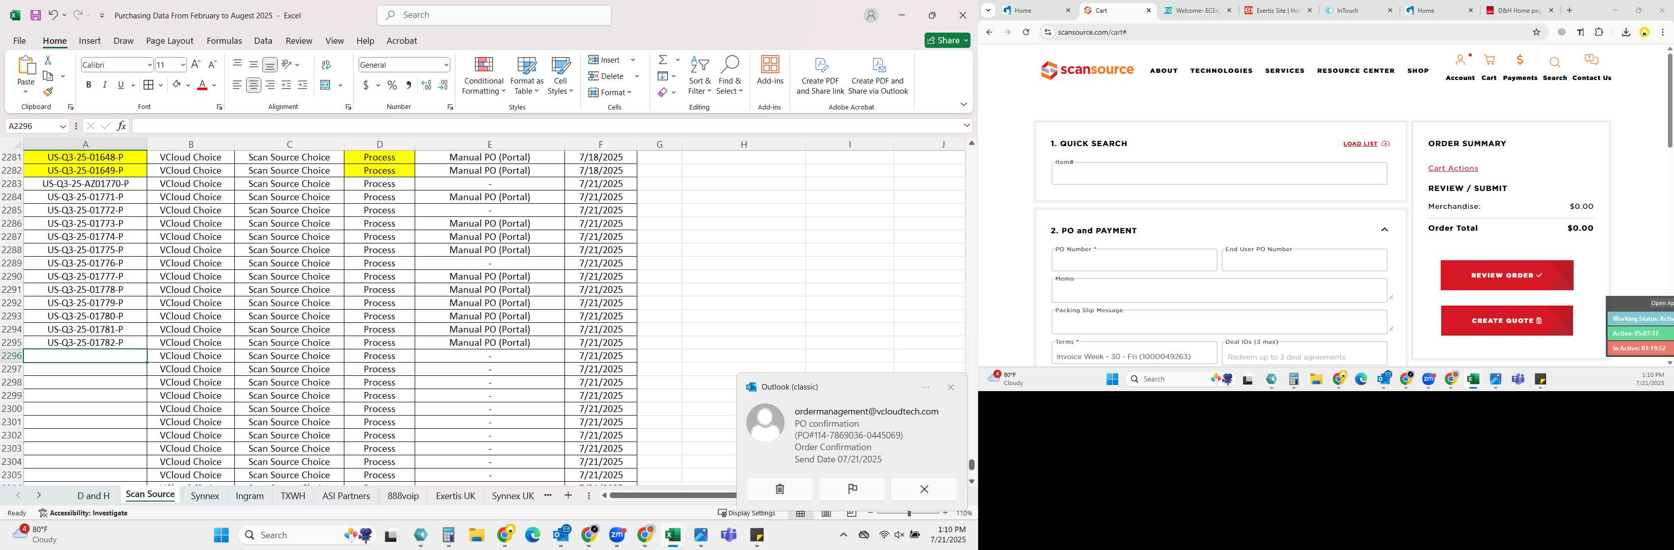
Task: Switch to the Synnex sheet tab
Action: pos(205,496)
